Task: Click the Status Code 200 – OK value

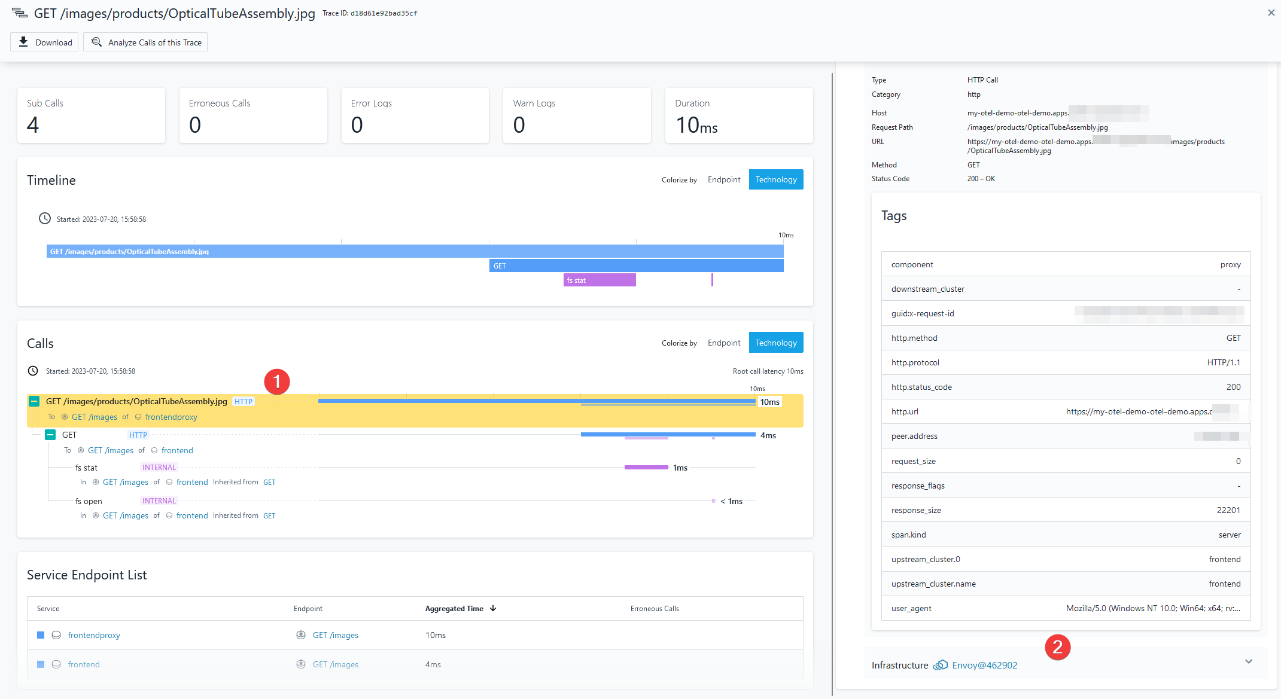Action: [981, 179]
